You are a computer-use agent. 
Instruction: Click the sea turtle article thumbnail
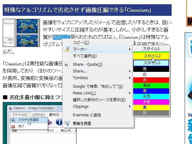(21, 33)
